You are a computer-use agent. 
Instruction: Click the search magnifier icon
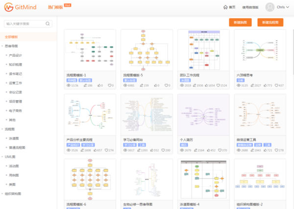click(x=48, y=23)
